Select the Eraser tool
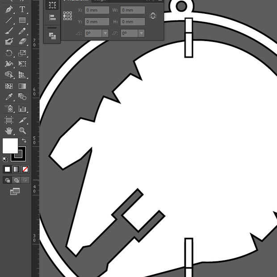The height and width of the screenshot is (277, 277). 22,42
